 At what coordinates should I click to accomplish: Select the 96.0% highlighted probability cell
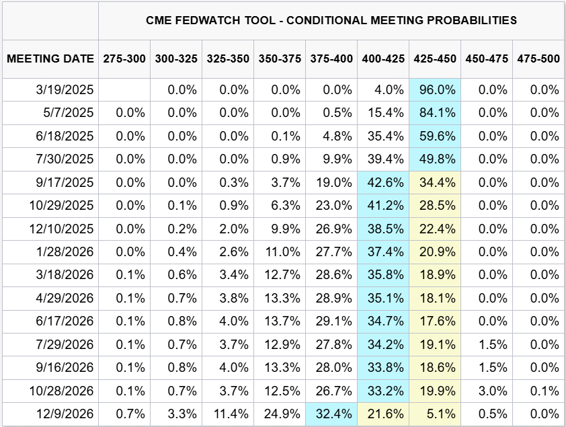[x=435, y=90]
